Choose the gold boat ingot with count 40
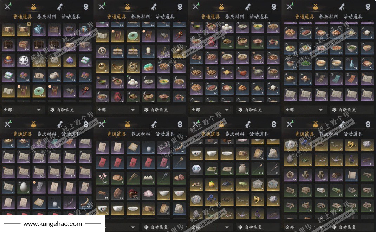Viewport: 376px width, 232px height. 117,67
